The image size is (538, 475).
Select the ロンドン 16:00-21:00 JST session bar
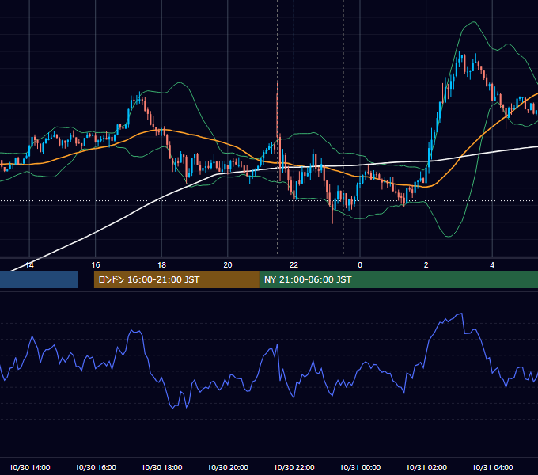point(176,279)
